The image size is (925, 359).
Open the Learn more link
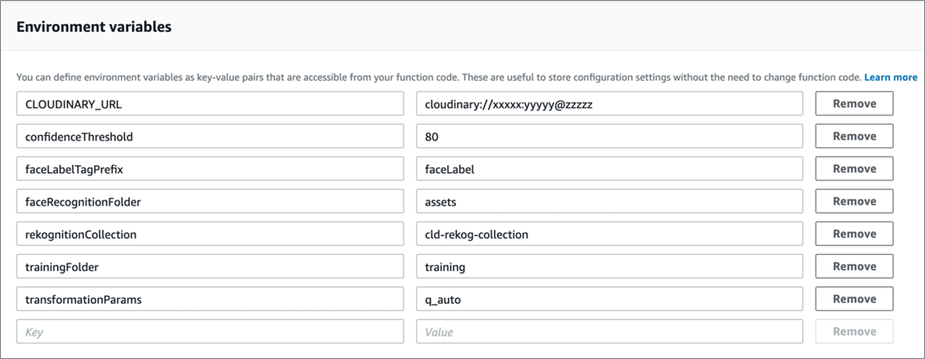point(891,77)
